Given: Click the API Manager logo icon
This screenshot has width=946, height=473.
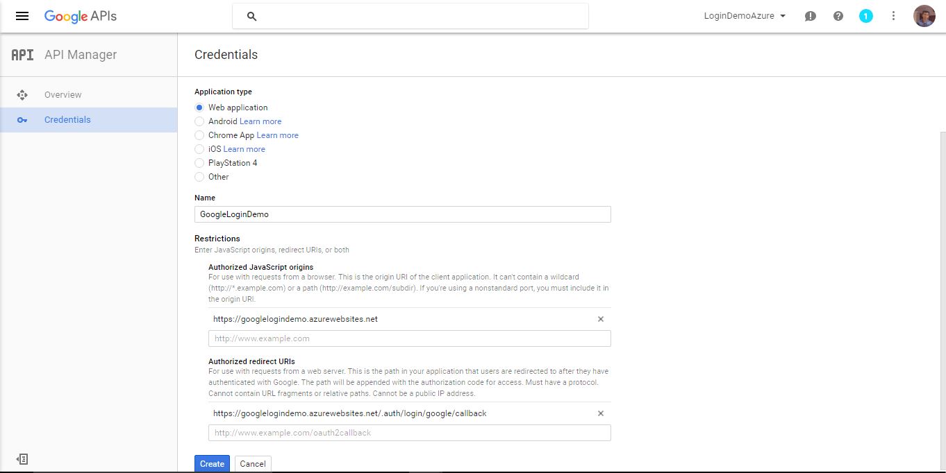Looking at the screenshot, I should 22,55.
